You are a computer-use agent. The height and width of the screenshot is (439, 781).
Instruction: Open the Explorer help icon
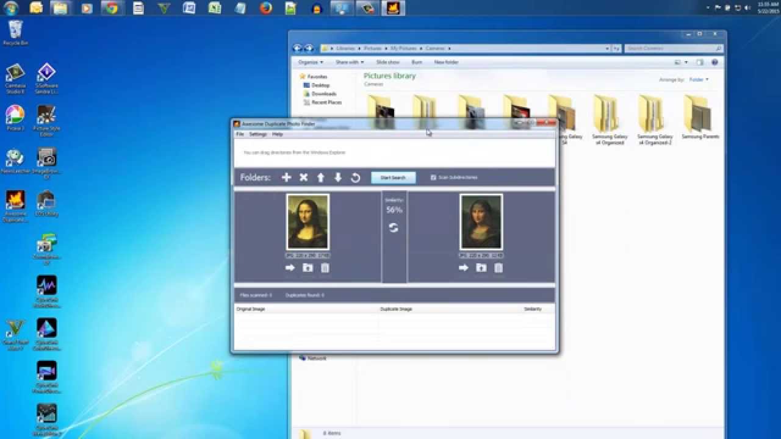(x=714, y=62)
